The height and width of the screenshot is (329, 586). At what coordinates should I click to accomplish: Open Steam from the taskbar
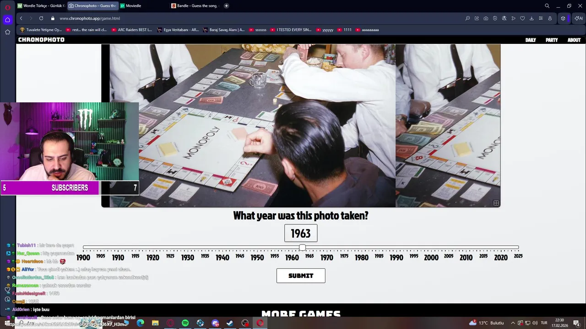[230, 323]
